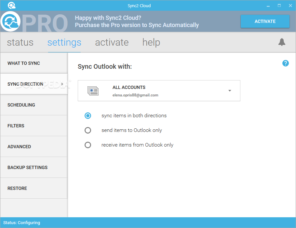Click the ACTIVATE button
The image size is (296, 228).
[265, 21]
